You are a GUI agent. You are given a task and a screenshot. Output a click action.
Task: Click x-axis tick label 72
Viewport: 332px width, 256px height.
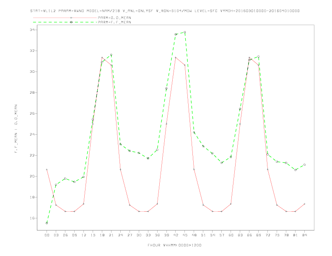[x=268, y=235]
